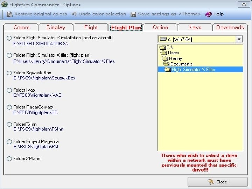
Task: Open the Downloads tab
Action: [230, 27]
